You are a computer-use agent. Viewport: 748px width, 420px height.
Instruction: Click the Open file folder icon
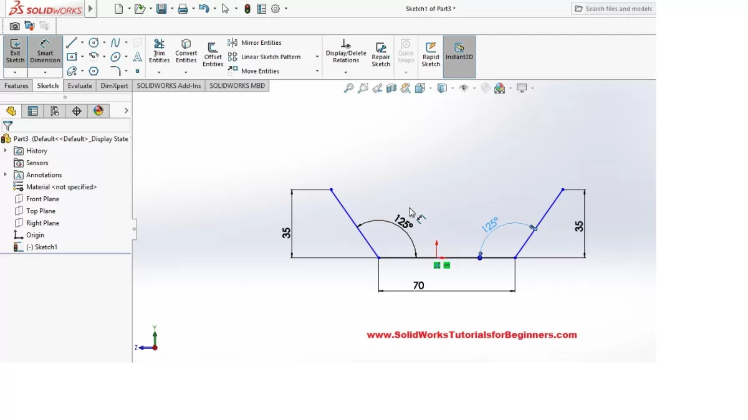pyautogui.click(x=140, y=9)
